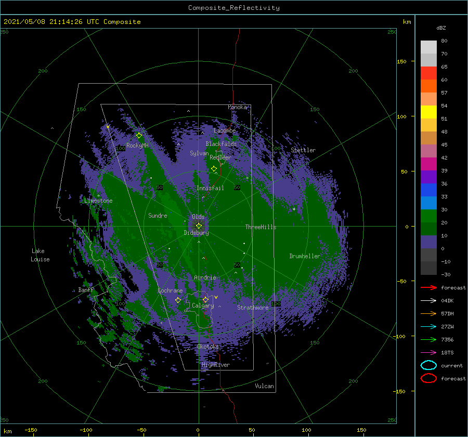The height and width of the screenshot is (437, 468).
Task: Pick the yellow swatch between 54 and 51 dBZ
Action: click(x=428, y=112)
